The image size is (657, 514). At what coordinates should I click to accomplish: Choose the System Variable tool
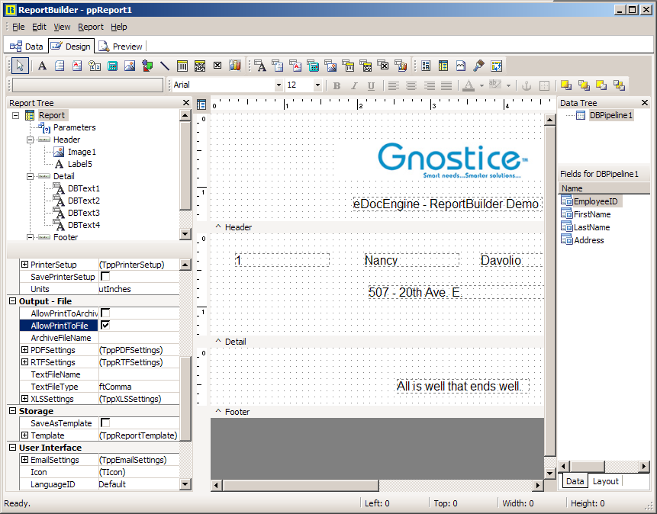[95, 66]
